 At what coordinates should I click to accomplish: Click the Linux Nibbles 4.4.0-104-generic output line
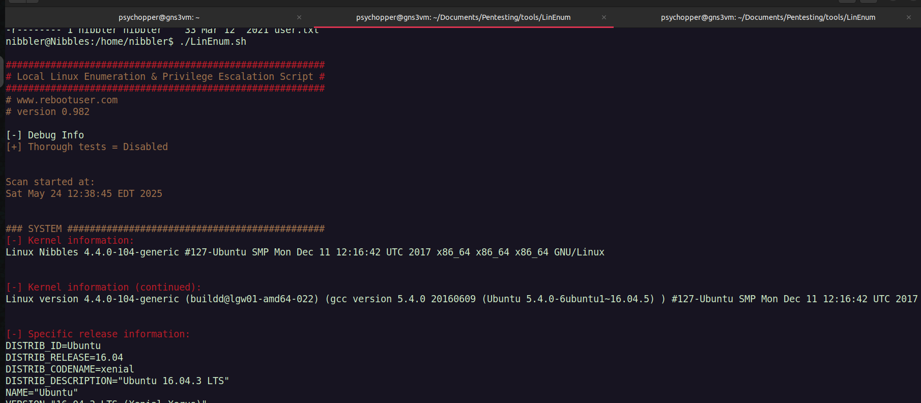pyautogui.click(x=305, y=252)
